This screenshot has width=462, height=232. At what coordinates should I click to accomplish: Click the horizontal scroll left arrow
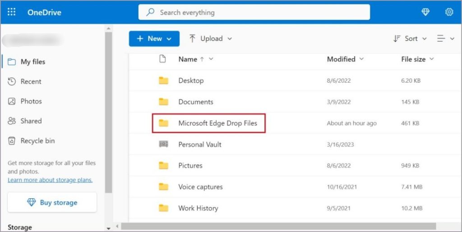coord(117,226)
